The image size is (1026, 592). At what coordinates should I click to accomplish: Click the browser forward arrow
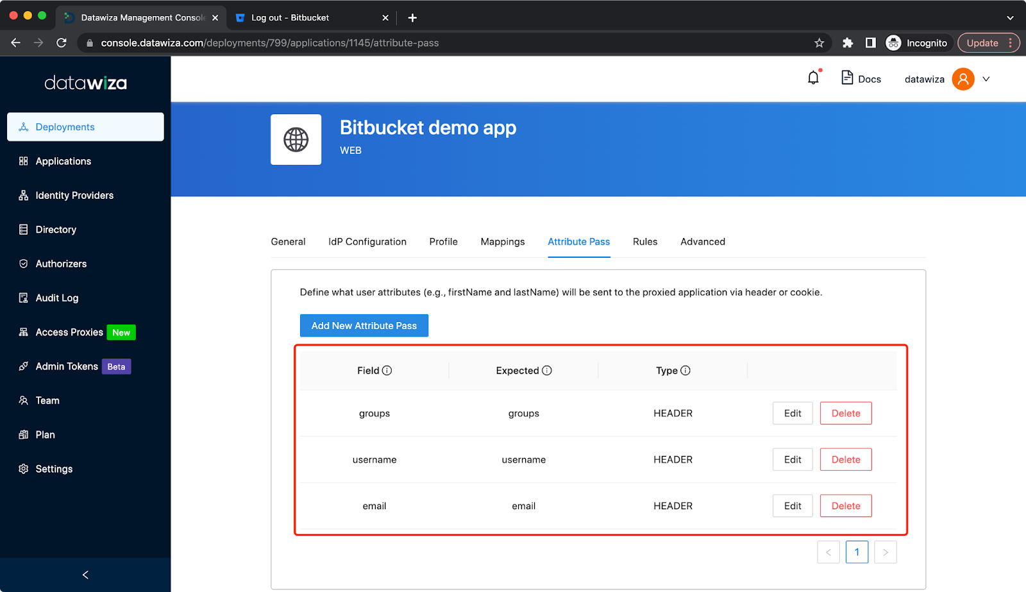click(x=38, y=43)
